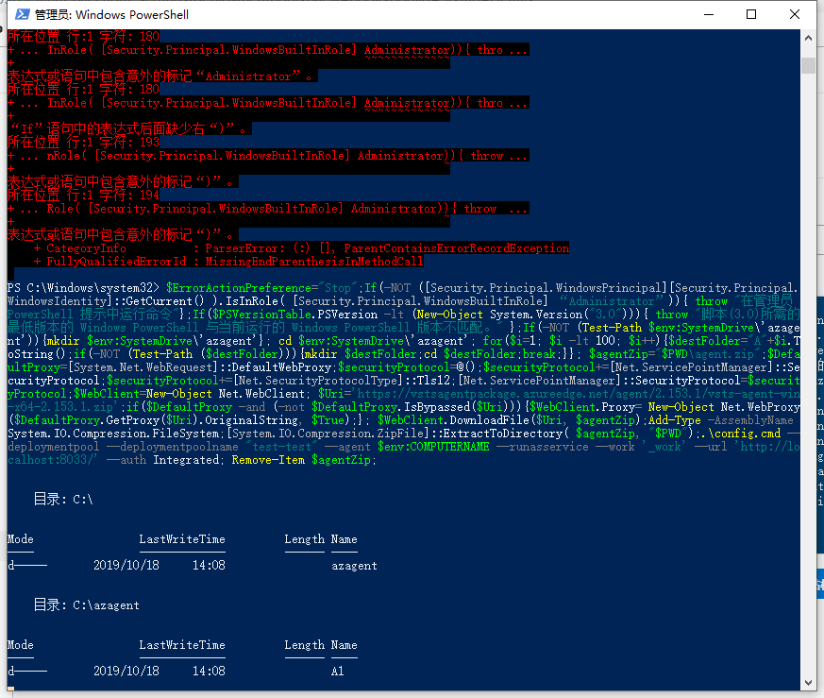824x698 pixels.
Task: Click the scrollbar down arrow
Action: [x=808, y=689]
